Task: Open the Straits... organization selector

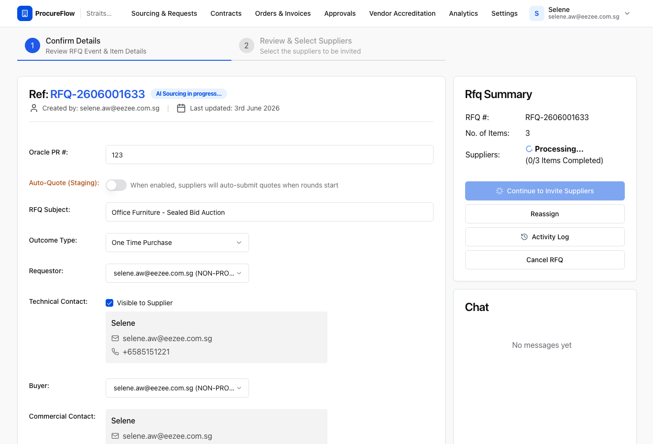Action: (99, 13)
